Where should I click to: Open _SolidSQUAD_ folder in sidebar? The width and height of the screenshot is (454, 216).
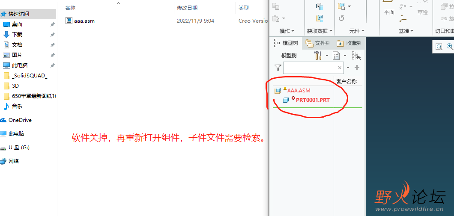30,76
